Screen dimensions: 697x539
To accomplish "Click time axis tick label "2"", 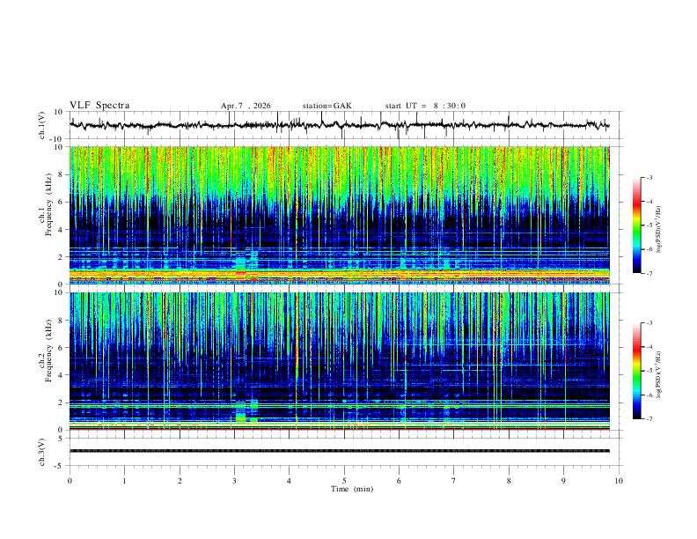I will 180,481.
